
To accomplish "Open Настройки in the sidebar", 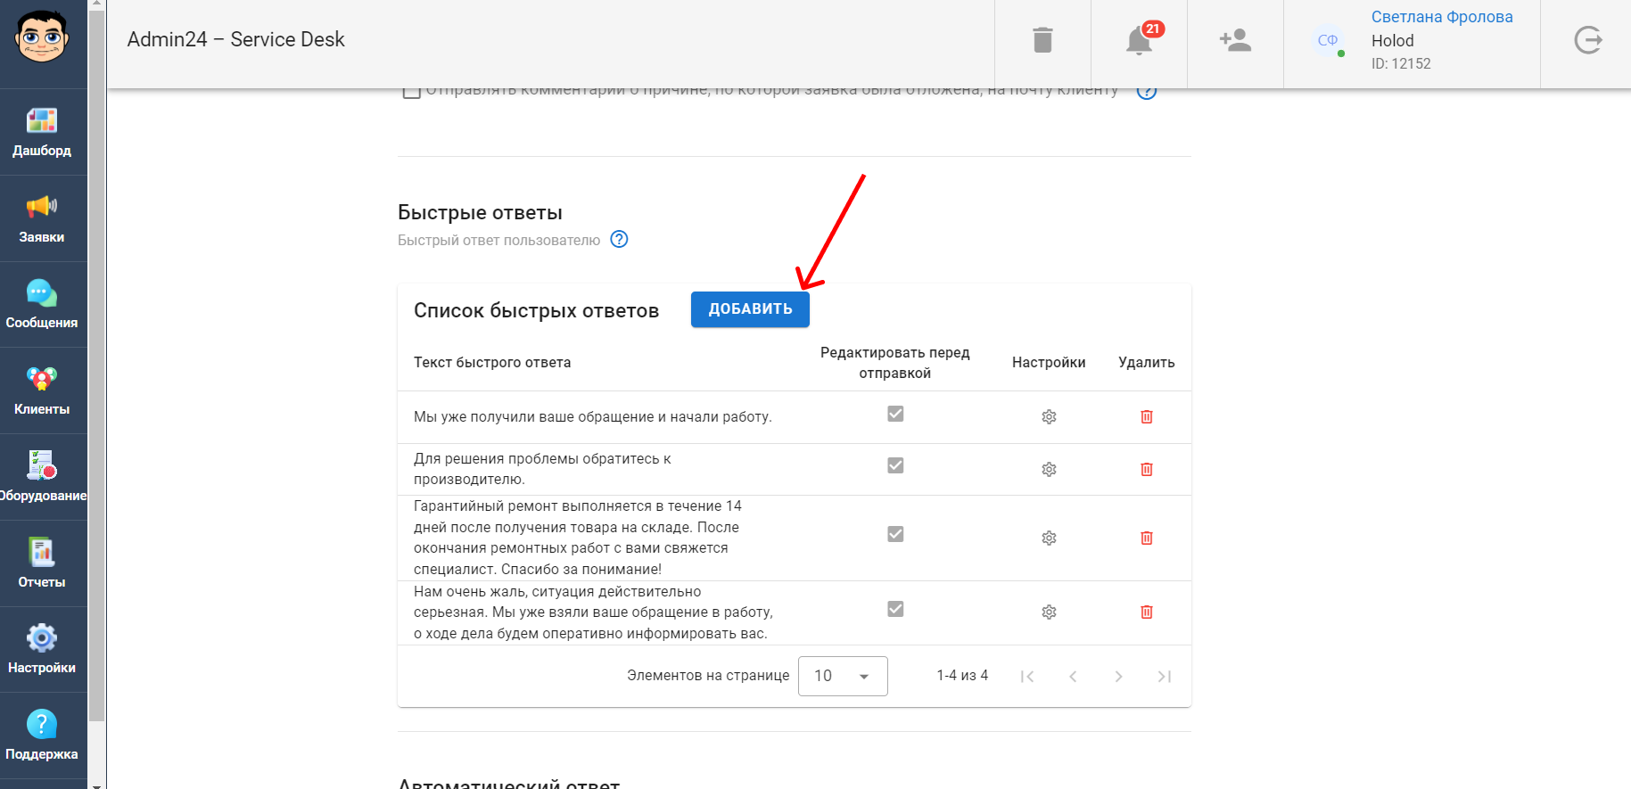I will 42,650.
